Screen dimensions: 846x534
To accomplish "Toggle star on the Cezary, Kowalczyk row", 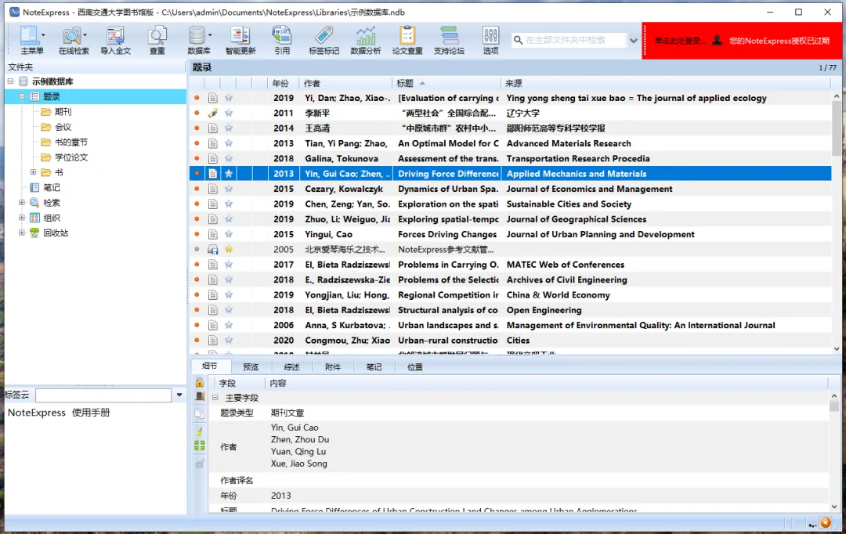I will pos(229,189).
